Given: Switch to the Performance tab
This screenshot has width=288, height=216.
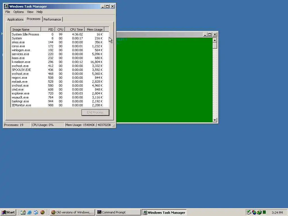Looking at the screenshot, I should 52,19.
